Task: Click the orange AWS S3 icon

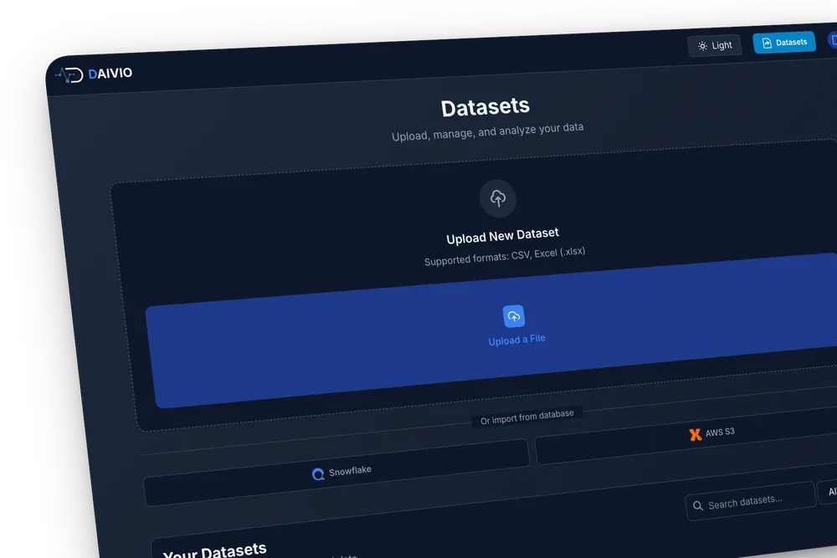Action: pos(695,434)
